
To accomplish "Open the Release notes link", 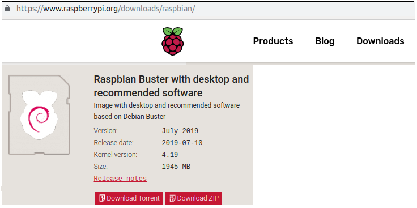I will tap(120, 179).
